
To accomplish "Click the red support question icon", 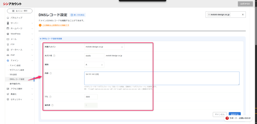I will (x=227, y=118).
